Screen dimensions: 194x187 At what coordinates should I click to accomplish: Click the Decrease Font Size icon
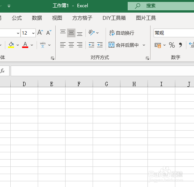pos(49,32)
